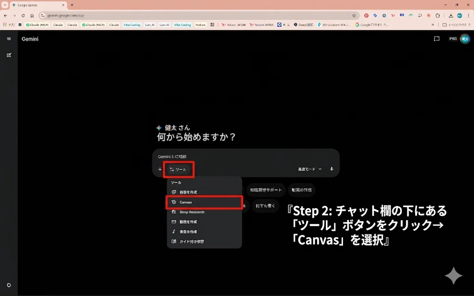Select 画像を作成 from the tools menu
The height and width of the screenshot is (296, 474).
204,192
